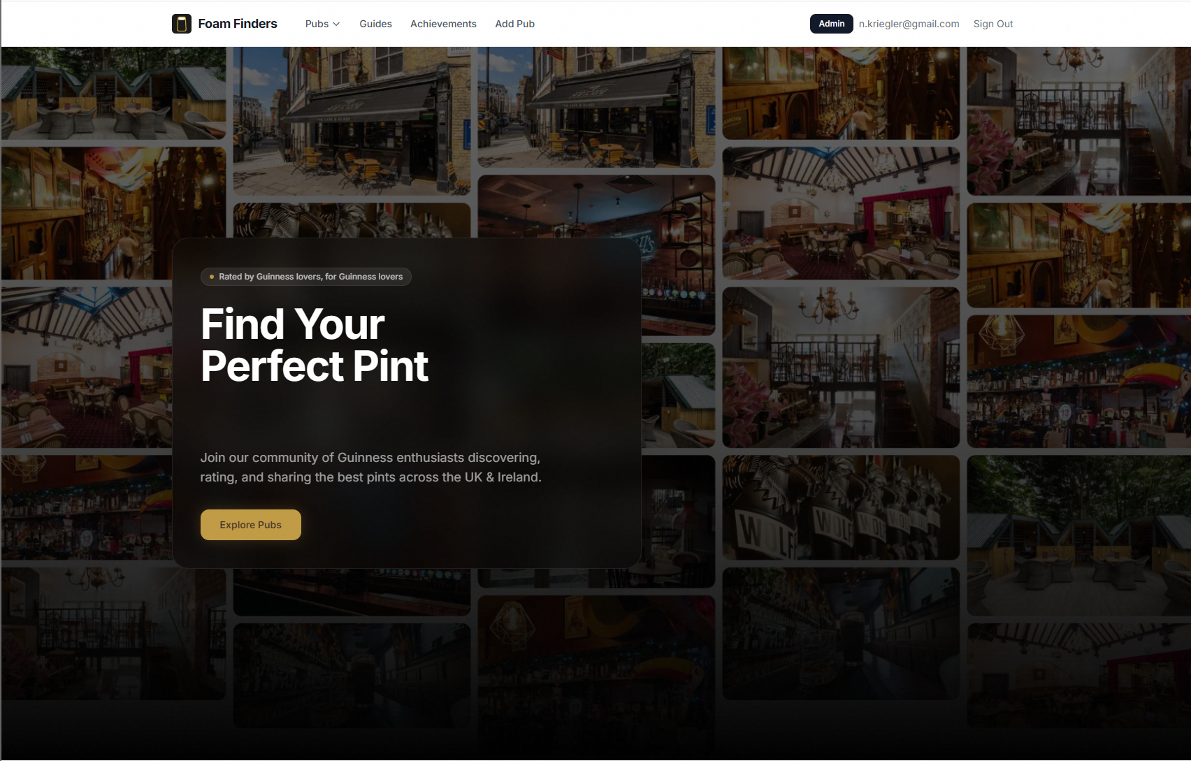Image resolution: width=1191 pixels, height=761 pixels.
Task: Click the chevron next to Pubs
Action: pos(336,24)
